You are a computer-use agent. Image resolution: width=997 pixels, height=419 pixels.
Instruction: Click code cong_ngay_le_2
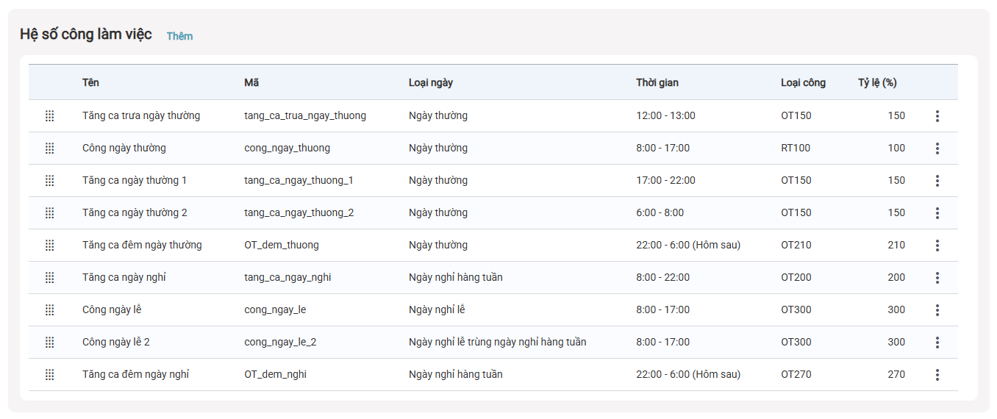click(280, 342)
